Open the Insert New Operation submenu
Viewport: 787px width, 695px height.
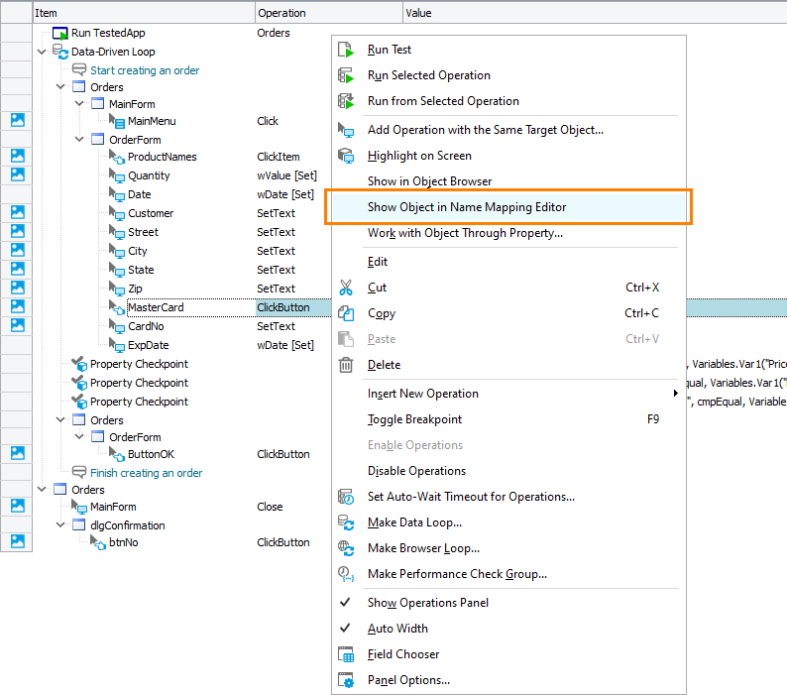coord(422,394)
